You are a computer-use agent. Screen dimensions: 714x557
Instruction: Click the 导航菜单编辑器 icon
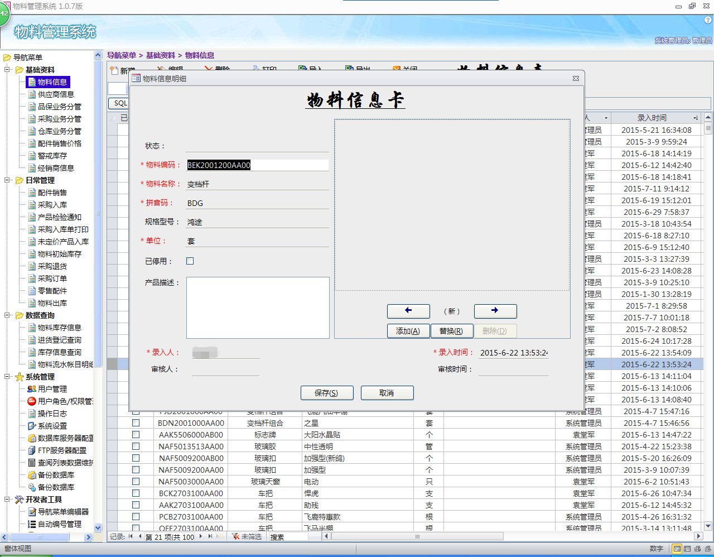[x=32, y=512]
